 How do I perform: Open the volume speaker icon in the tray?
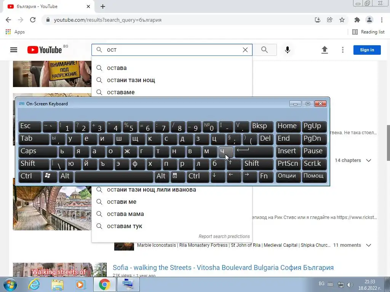coord(350,284)
